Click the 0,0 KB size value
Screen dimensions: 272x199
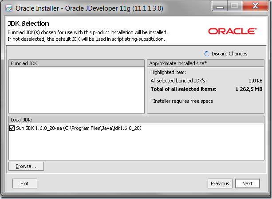(255, 81)
